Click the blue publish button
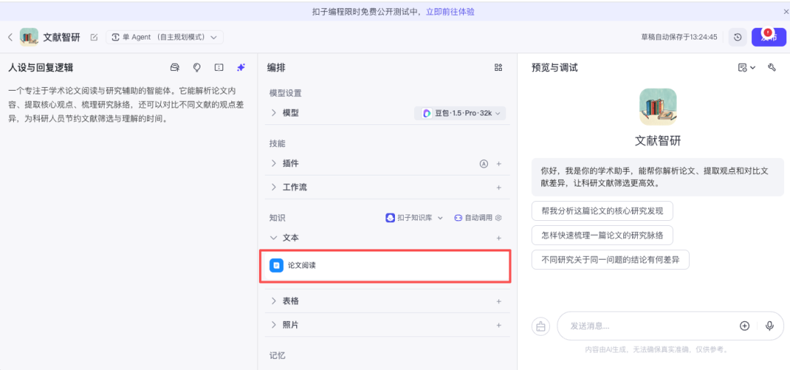 [x=768, y=37]
